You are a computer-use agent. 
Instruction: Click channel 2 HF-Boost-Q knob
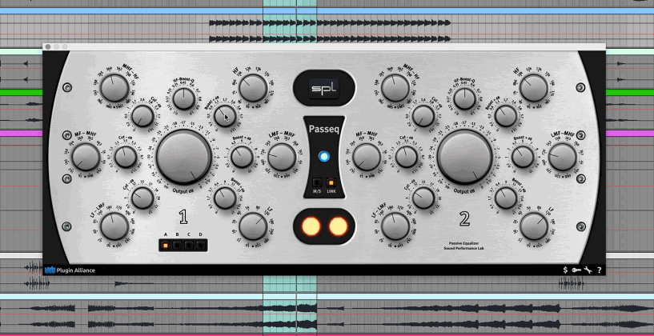464,98
